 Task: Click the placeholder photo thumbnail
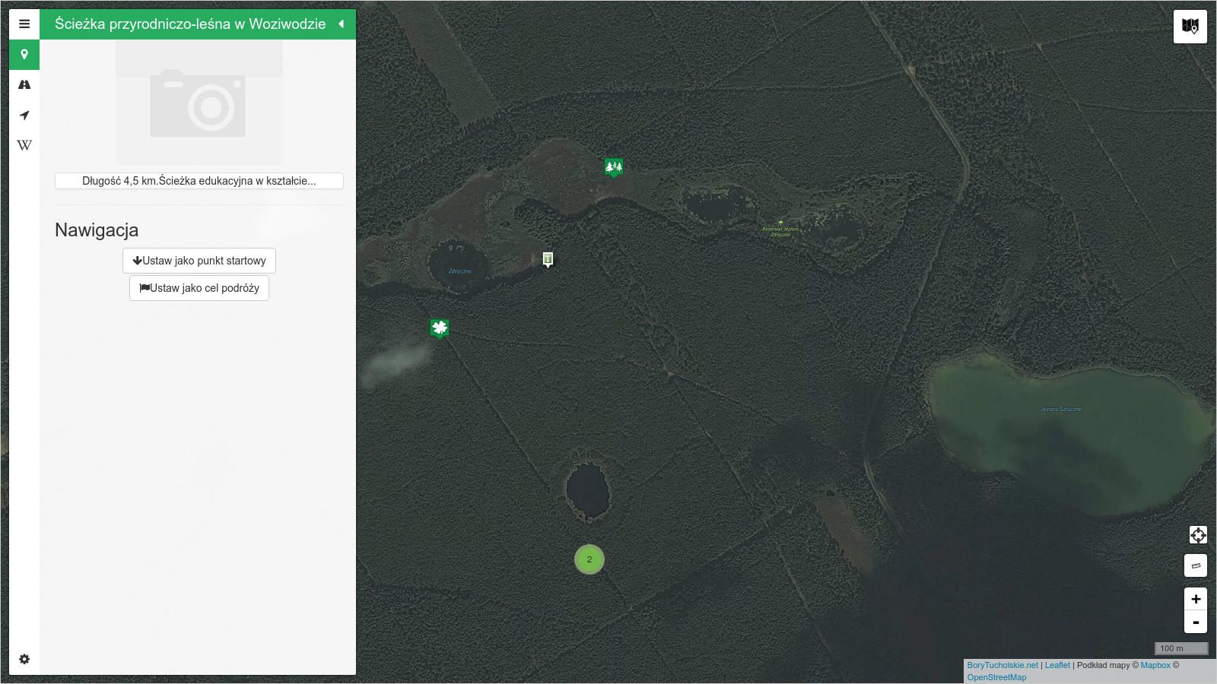tap(199, 103)
